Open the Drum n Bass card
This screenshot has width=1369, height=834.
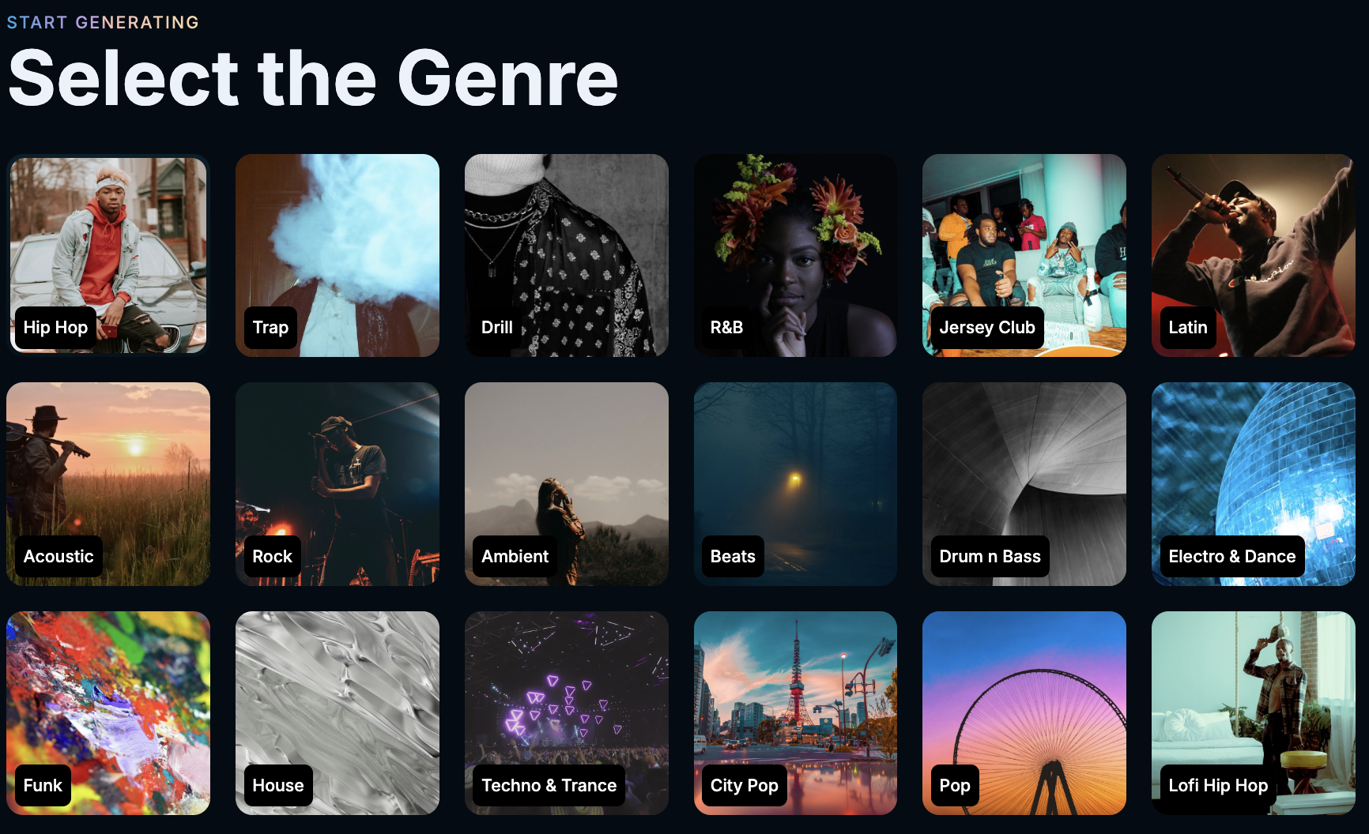click(1024, 484)
